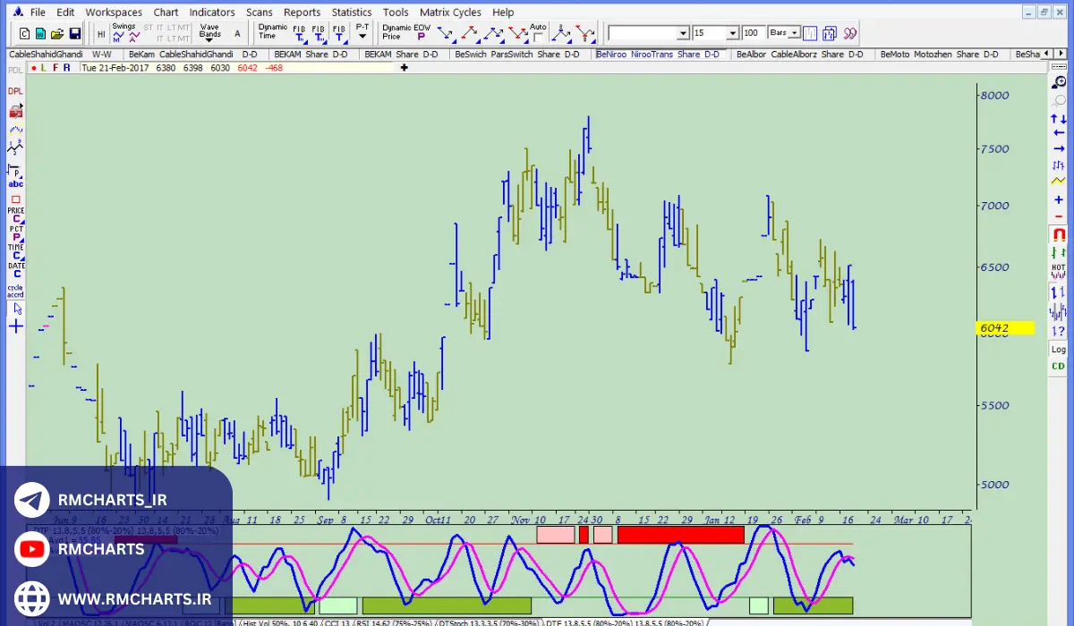Expand the Bars type dropdown
Image resolution: width=1074 pixels, height=626 pixels.
coord(795,33)
